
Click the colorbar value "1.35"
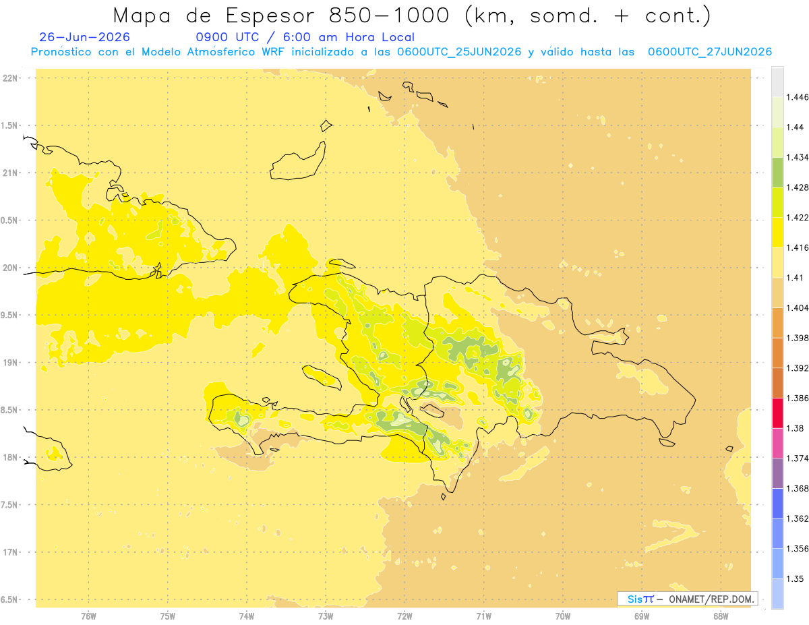point(796,579)
